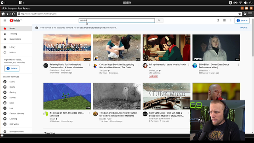Open the browser key search icon
254x143 pixels.
coord(245,14)
